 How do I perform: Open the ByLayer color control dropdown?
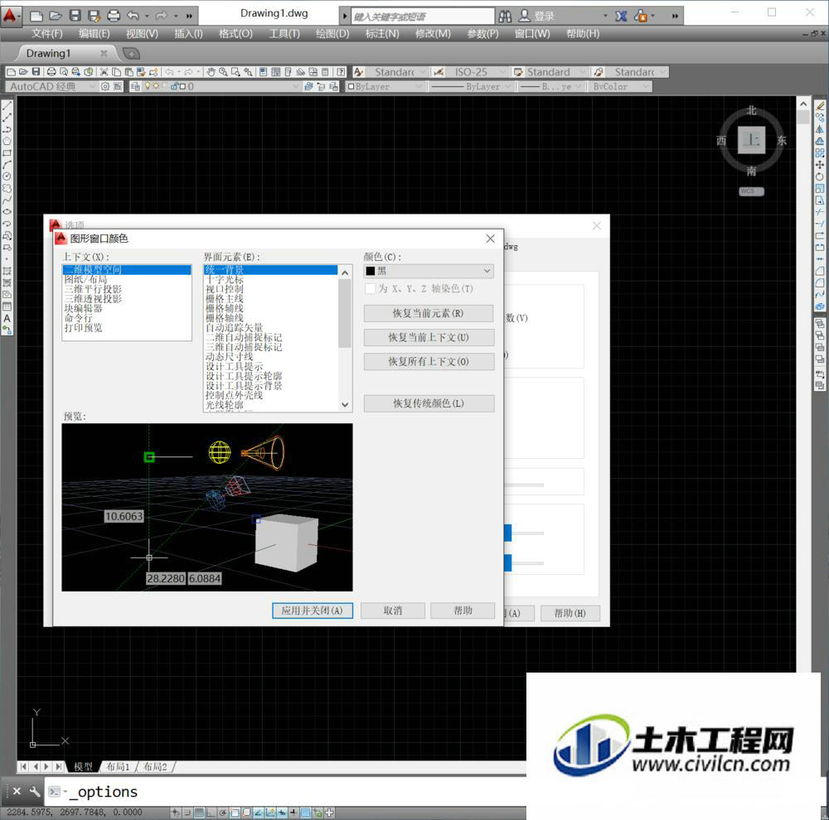point(385,86)
